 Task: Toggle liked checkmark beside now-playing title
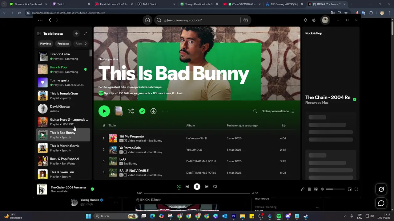pyautogui.click(x=92, y=189)
